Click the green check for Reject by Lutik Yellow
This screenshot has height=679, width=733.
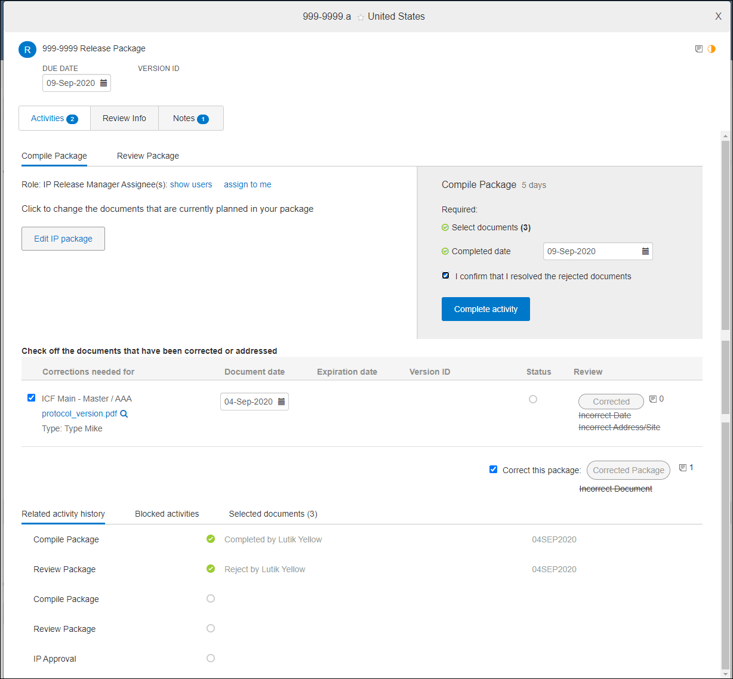pos(211,569)
